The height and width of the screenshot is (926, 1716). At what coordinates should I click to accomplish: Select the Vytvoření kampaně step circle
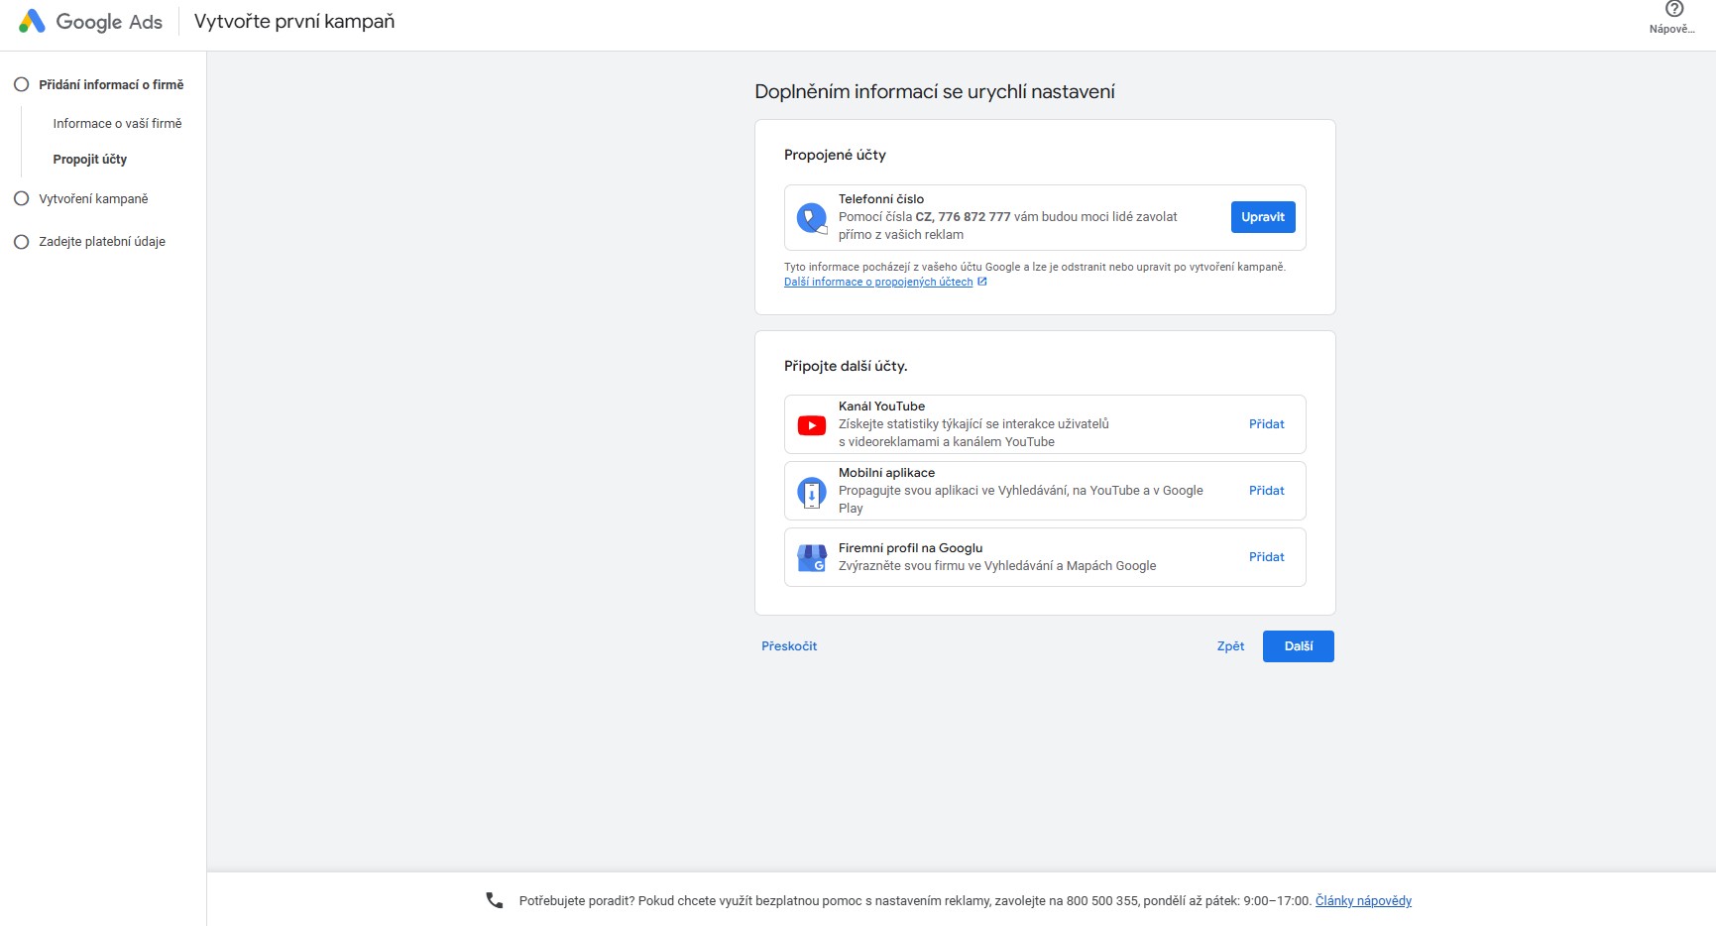click(21, 198)
